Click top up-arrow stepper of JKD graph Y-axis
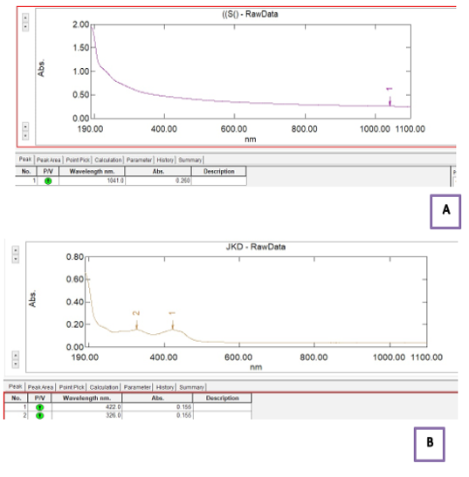Screen dimensions: 469x477 point(16,250)
